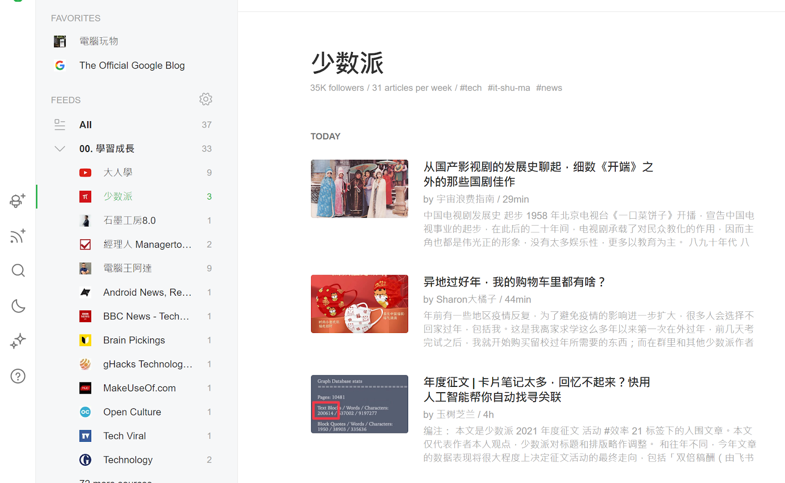Collapse the 00. 學習成長 folder chevron
The width and height of the screenshot is (785, 483).
coord(60,149)
